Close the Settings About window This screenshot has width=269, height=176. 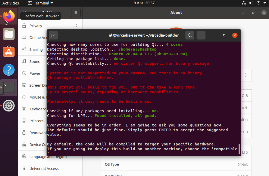pos(264,13)
